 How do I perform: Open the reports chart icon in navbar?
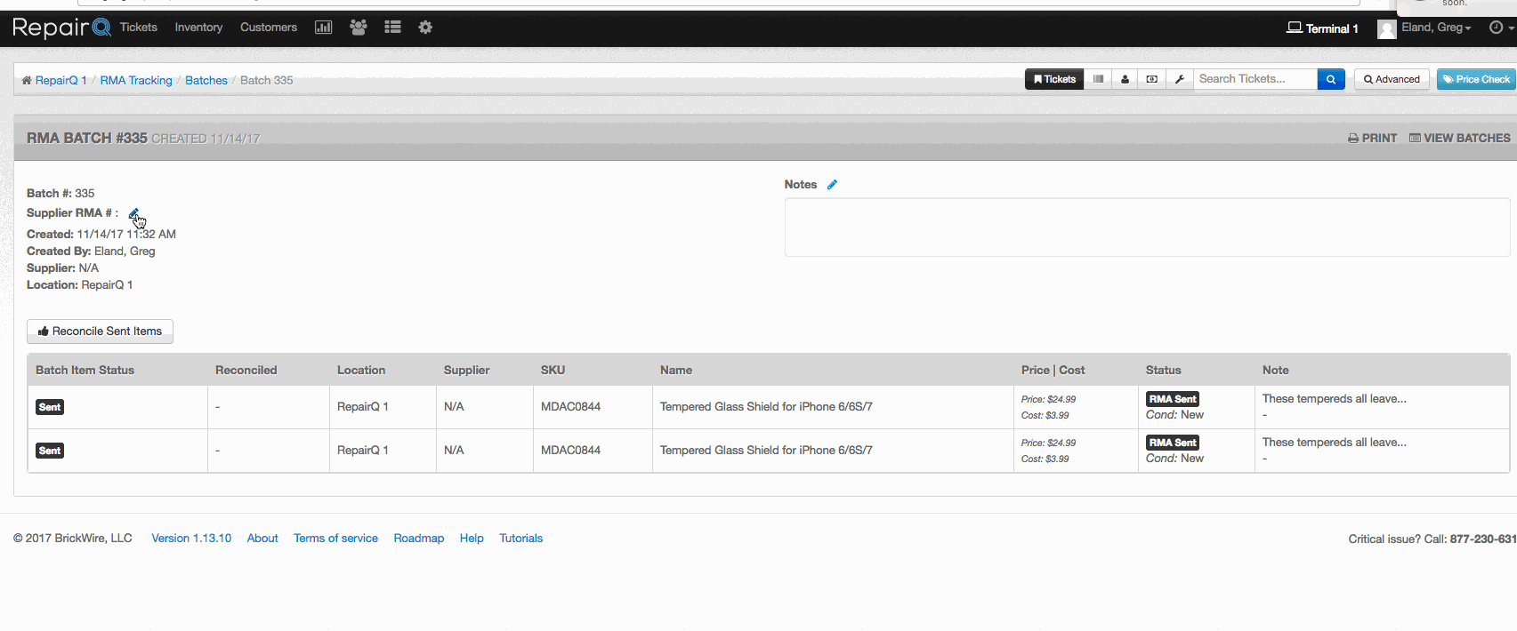(323, 28)
